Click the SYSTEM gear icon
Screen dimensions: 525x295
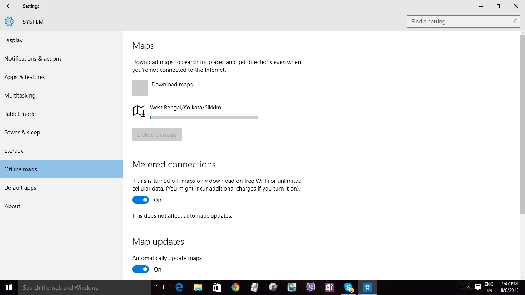[9, 22]
